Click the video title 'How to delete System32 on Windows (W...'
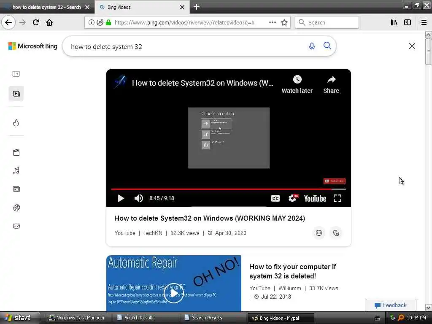Viewport: 432px width, 324px height. 202,83
